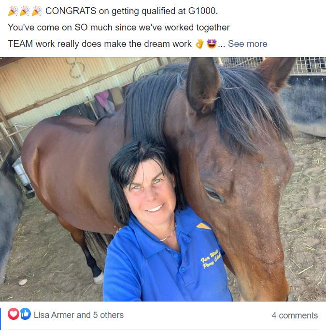Click the OK hand emoji
The width and height of the screenshot is (326, 331).
(199, 44)
